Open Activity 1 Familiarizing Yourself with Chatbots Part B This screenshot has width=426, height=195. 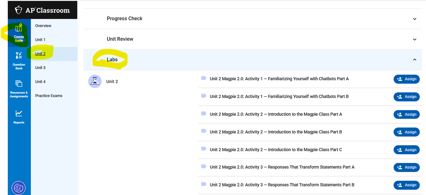(279, 97)
